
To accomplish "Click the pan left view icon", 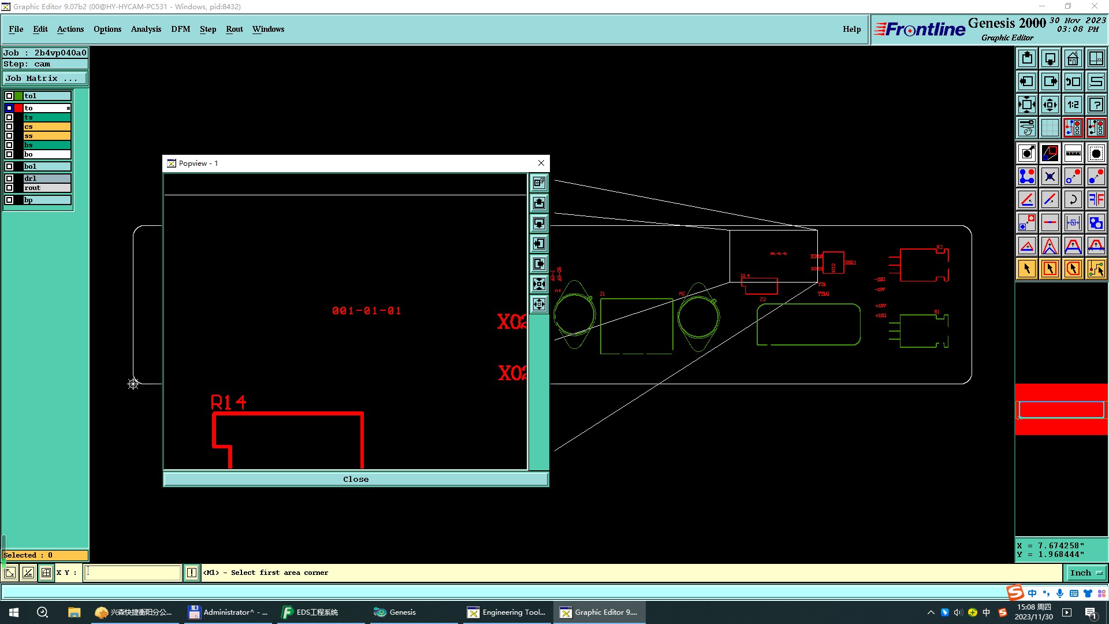I will point(1027,81).
